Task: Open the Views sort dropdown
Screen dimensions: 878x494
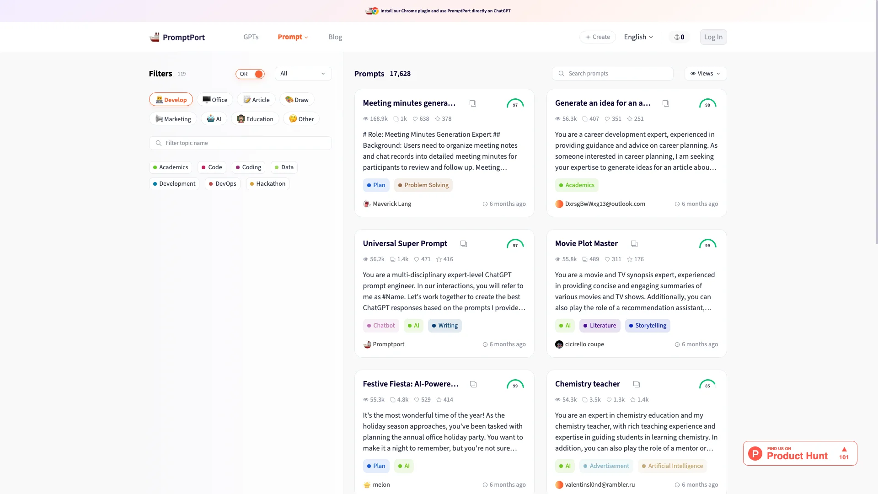Action: pos(705,74)
